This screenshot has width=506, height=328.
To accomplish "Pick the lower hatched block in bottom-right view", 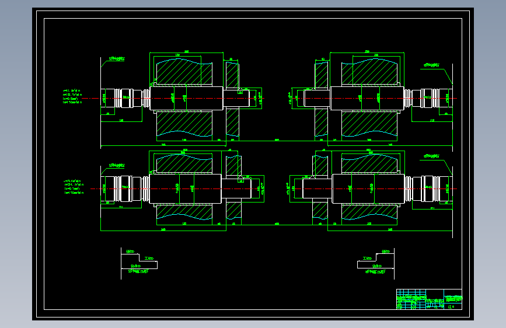I will 369,212.
